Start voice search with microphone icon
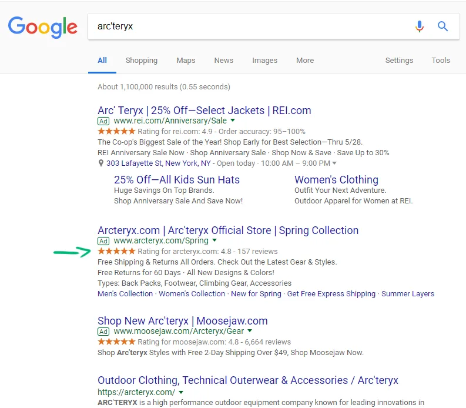The image size is (466, 408). [x=420, y=26]
